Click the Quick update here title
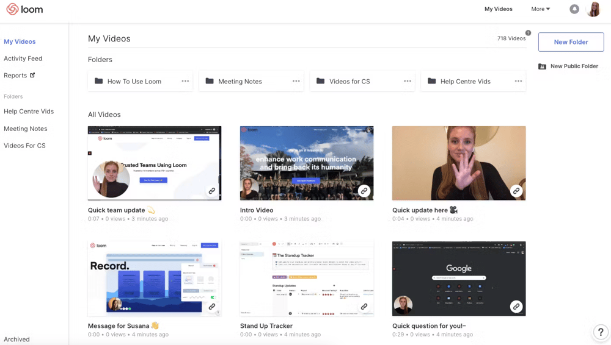This screenshot has height=345, width=611. [x=425, y=210]
